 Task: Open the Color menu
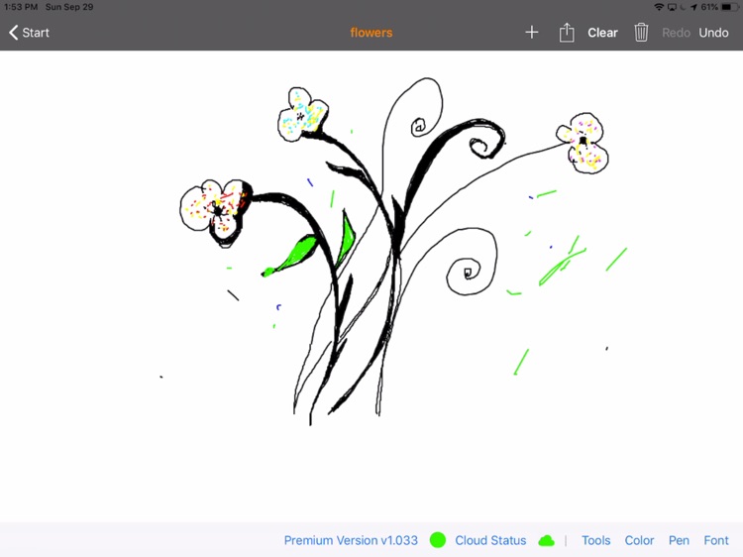point(639,540)
